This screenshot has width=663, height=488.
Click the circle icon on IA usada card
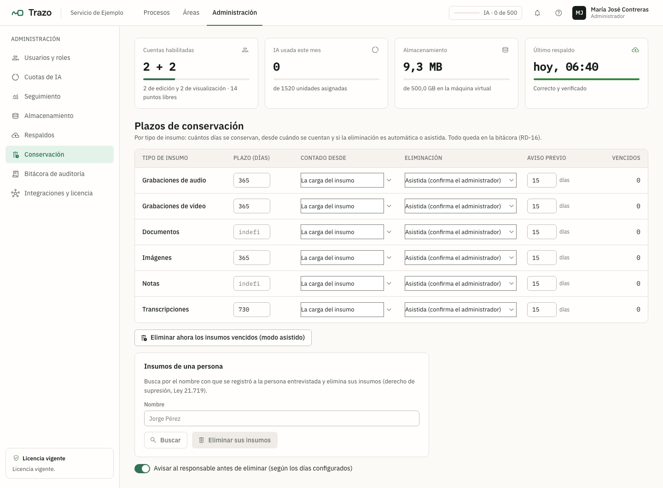(x=375, y=50)
